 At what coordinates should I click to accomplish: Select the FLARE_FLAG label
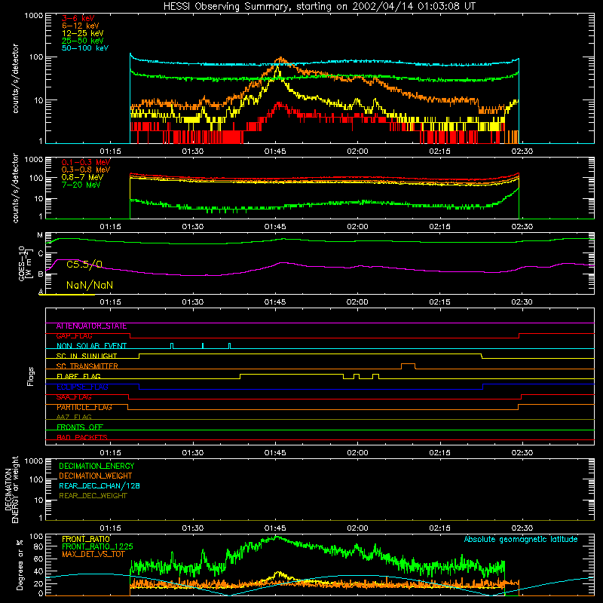tap(78, 376)
